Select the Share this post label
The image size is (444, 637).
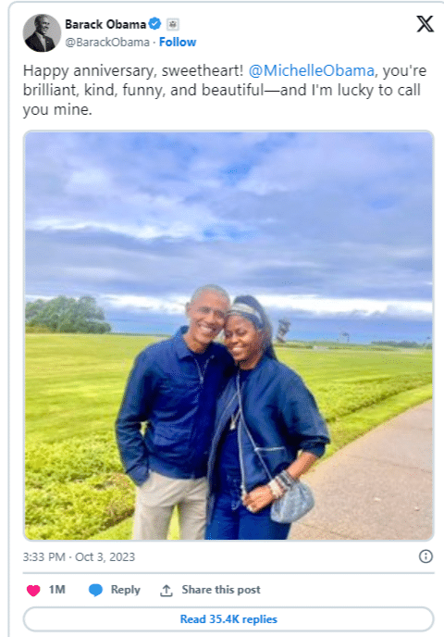coord(221,590)
